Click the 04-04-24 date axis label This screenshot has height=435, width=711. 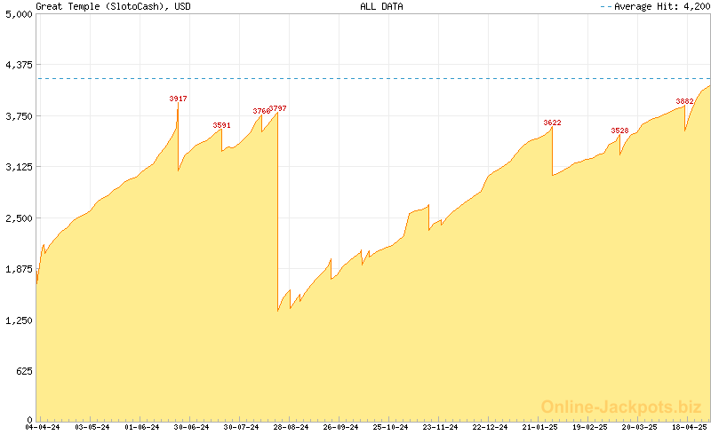[x=42, y=427]
